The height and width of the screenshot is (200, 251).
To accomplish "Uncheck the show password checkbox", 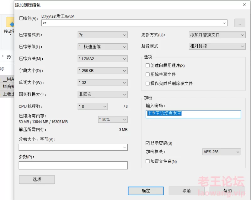I will (147, 143).
